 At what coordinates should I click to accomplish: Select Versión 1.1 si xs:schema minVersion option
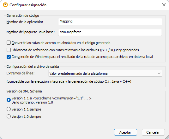[9, 100]
